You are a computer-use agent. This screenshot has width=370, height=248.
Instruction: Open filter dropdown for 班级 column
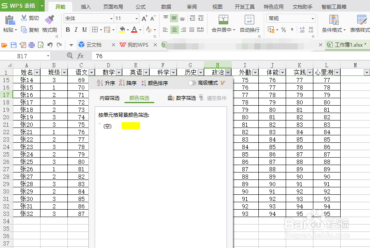(x=64, y=72)
